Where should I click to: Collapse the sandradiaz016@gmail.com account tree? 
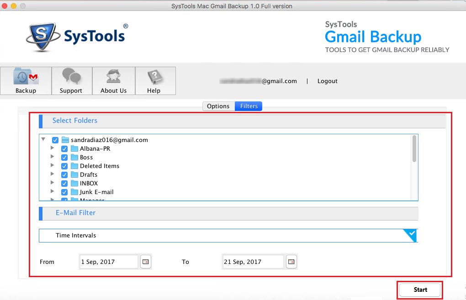tap(43, 139)
